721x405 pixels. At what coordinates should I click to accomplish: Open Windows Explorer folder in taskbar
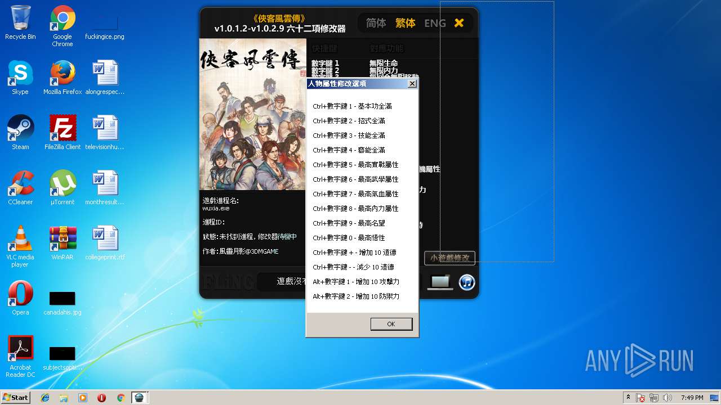(x=64, y=398)
